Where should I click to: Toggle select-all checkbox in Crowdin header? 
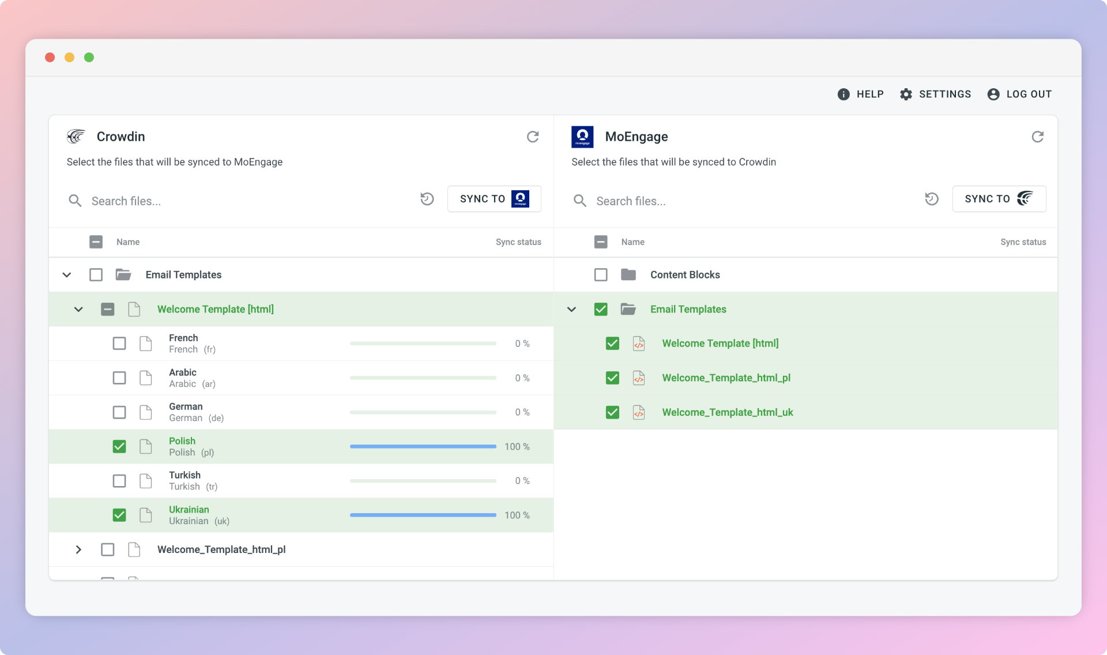[96, 242]
